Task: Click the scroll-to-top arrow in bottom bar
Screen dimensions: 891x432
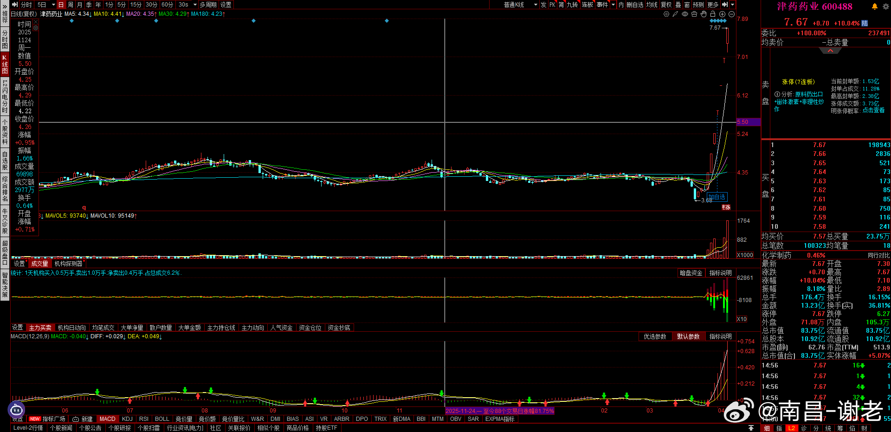Action: pyautogui.click(x=751, y=428)
